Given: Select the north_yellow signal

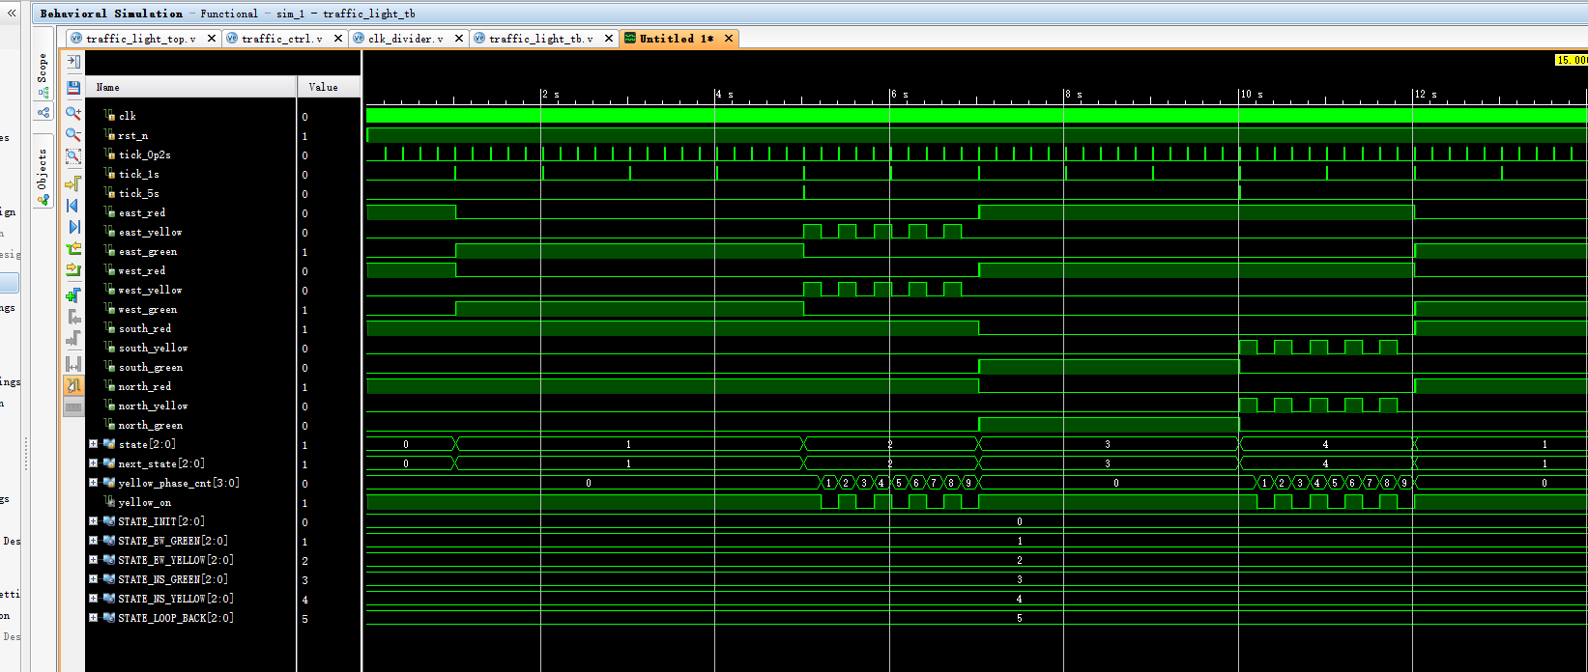Looking at the screenshot, I should click(153, 406).
